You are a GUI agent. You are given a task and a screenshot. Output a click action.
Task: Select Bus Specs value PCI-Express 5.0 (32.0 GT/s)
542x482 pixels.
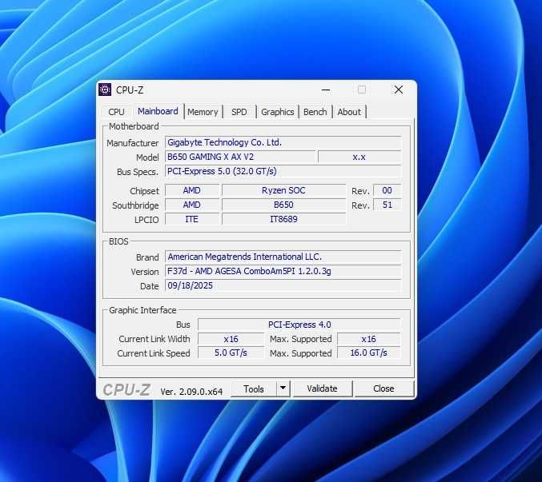pyautogui.click(x=283, y=172)
